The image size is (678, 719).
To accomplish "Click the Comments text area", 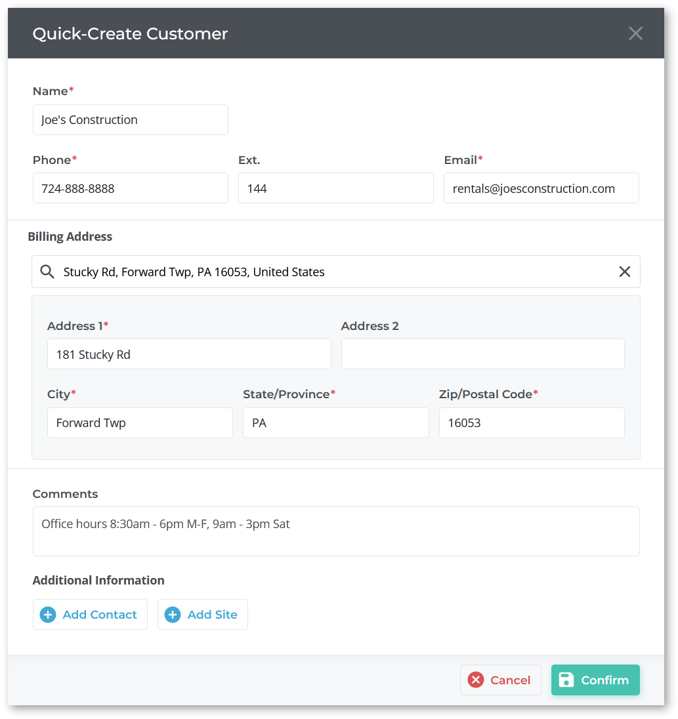I will pyautogui.click(x=336, y=531).
